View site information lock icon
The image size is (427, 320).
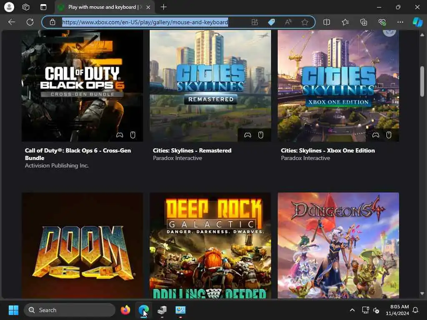tap(53, 22)
